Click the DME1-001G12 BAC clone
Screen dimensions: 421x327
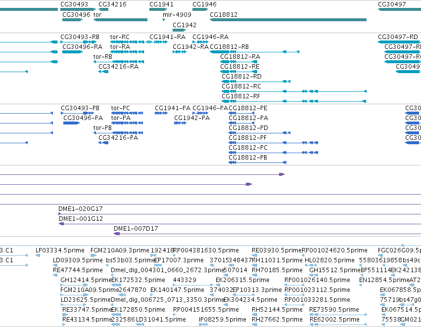240,224
